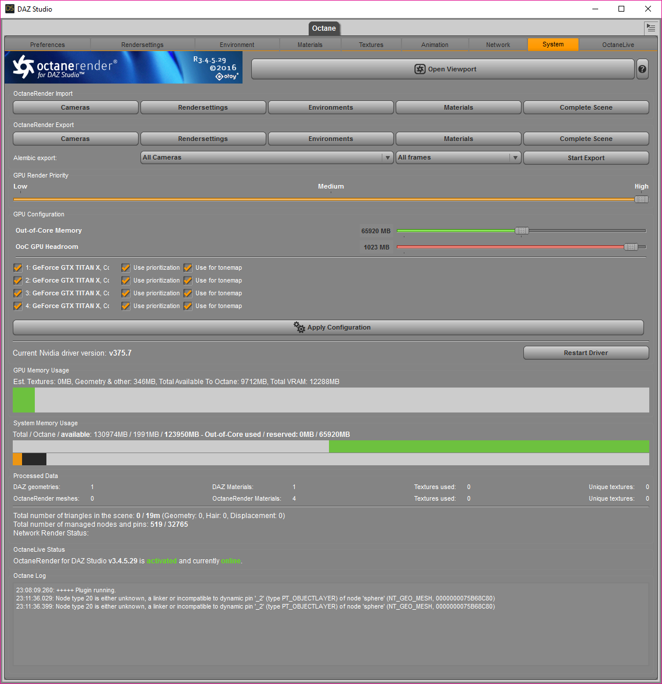Click the DAZ Studio title bar icon

[10, 9]
